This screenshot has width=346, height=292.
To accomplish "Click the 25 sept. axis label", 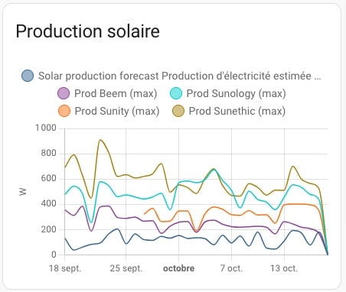I will point(126,268).
